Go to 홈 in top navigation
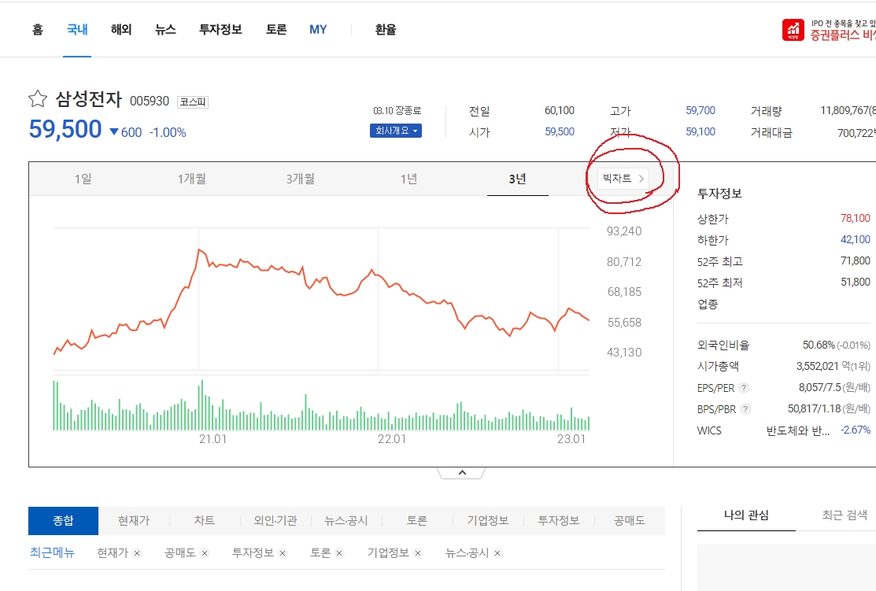This screenshot has height=591, width=876. (38, 30)
